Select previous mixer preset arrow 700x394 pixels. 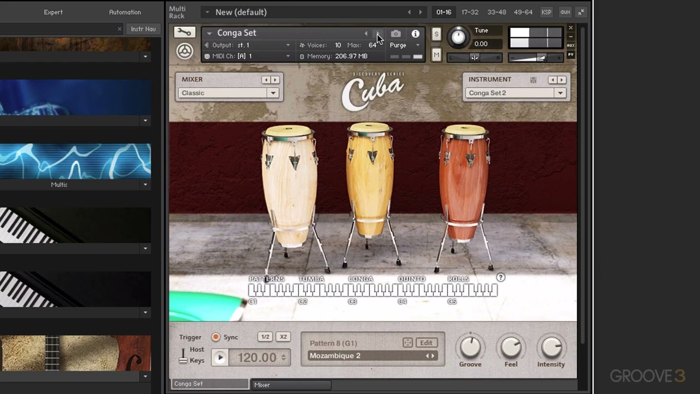coord(266,80)
